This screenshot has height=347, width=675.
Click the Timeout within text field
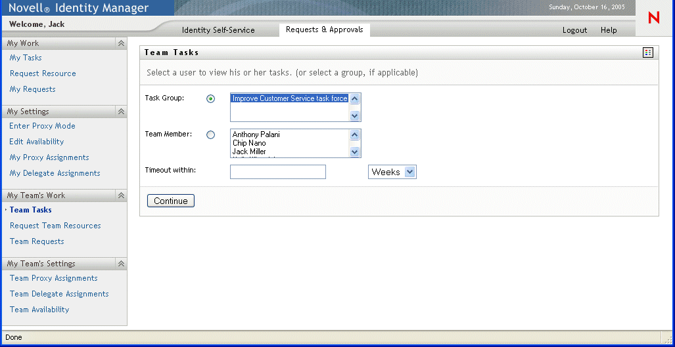[278, 172]
